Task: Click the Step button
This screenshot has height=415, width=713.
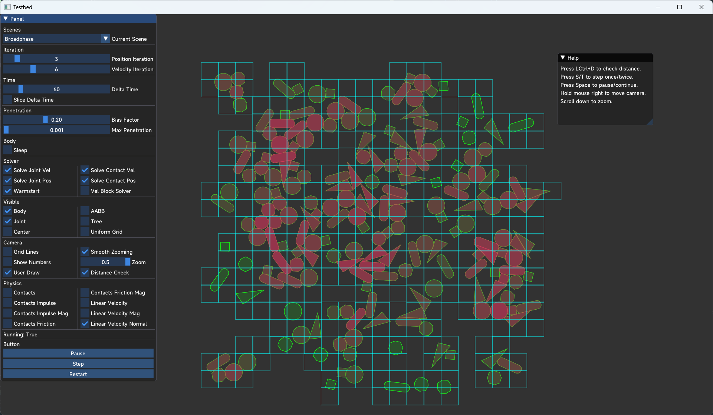Action: [x=78, y=364]
